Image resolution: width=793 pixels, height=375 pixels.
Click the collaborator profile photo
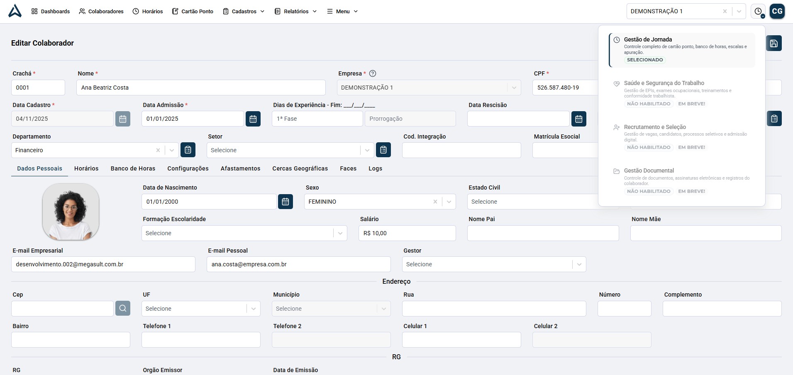71,212
